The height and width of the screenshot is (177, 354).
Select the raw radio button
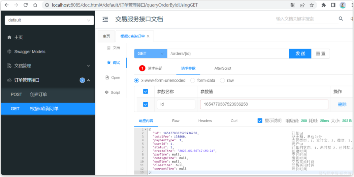222,80
